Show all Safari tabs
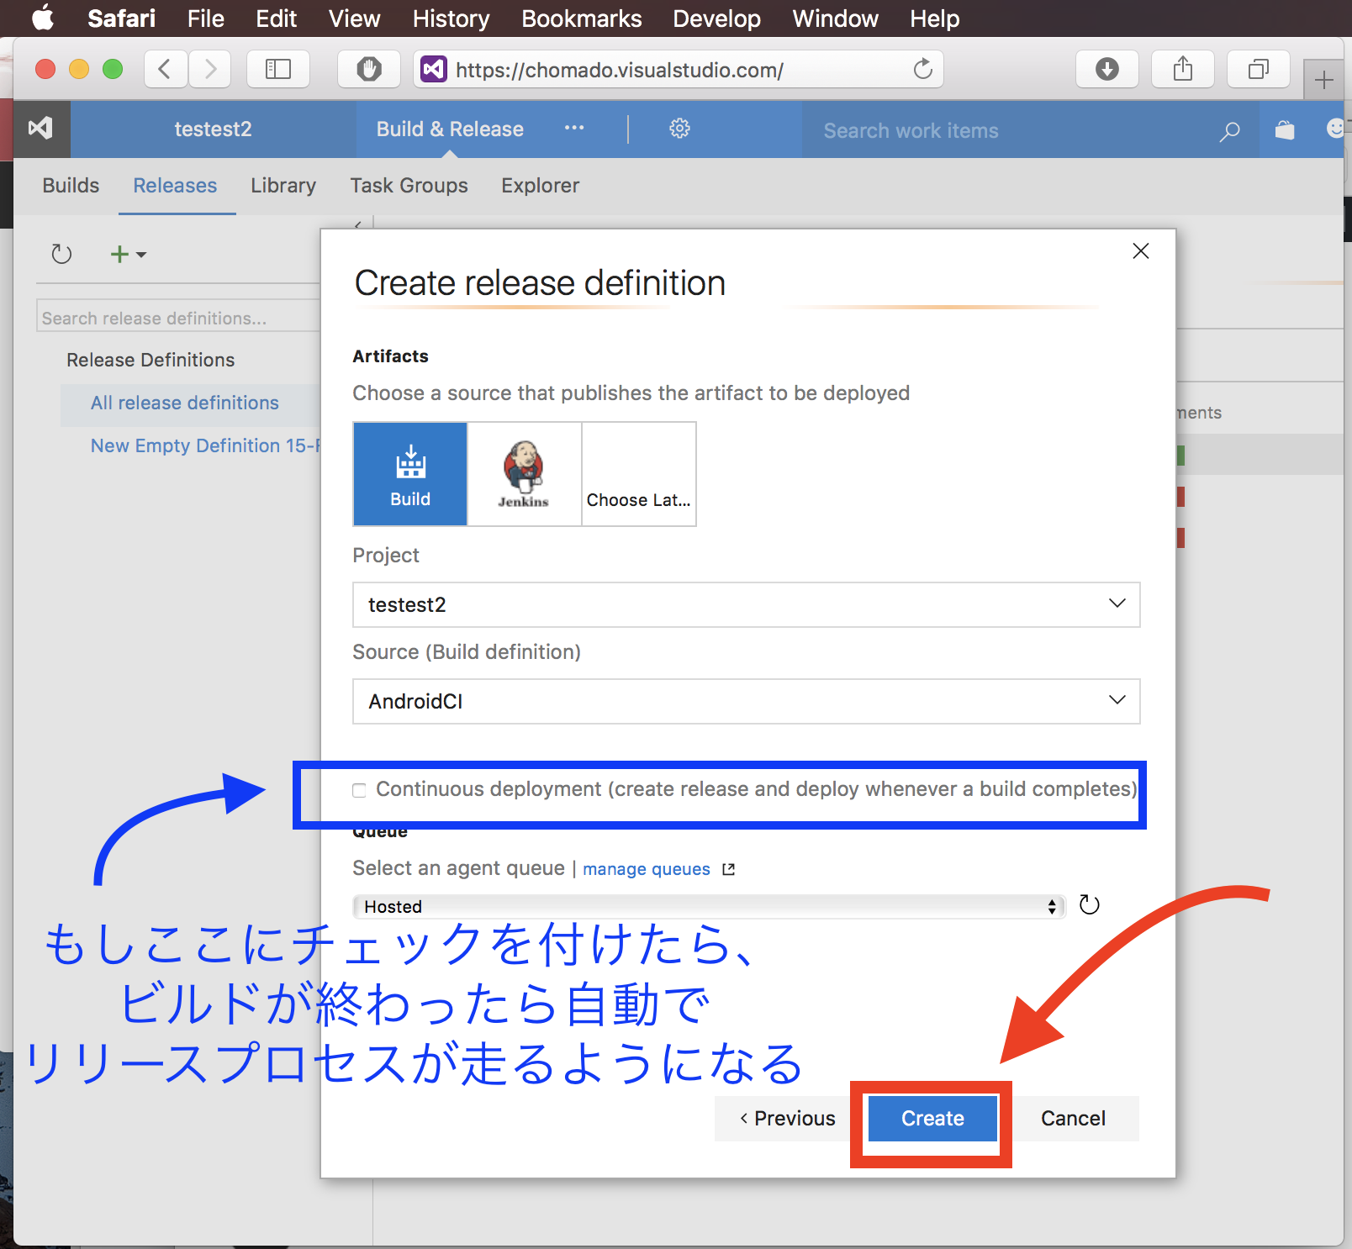The image size is (1352, 1249). pos(1259,69)
